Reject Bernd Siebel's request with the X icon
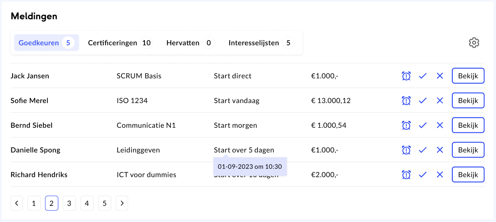This screenshot has height=222, width=496. tap(440, 125)
